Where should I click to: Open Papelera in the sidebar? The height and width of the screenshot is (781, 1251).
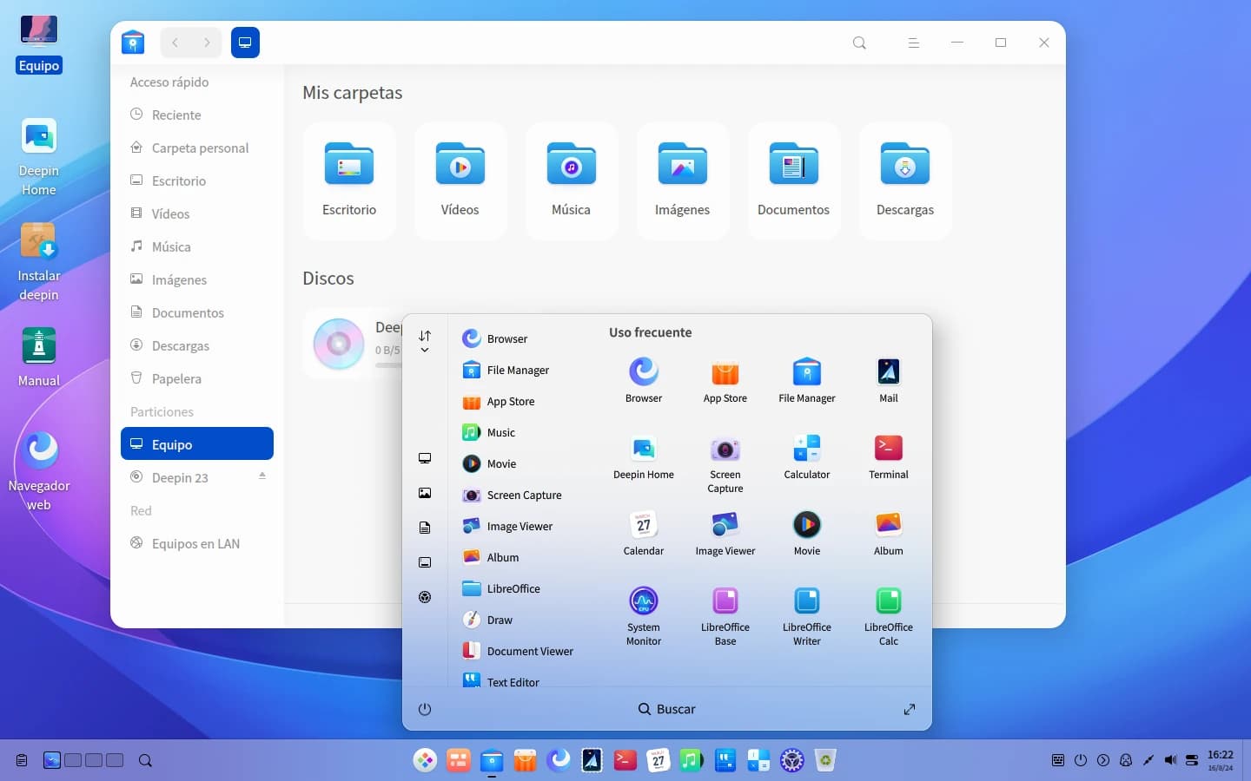click(x=197, y=378)
